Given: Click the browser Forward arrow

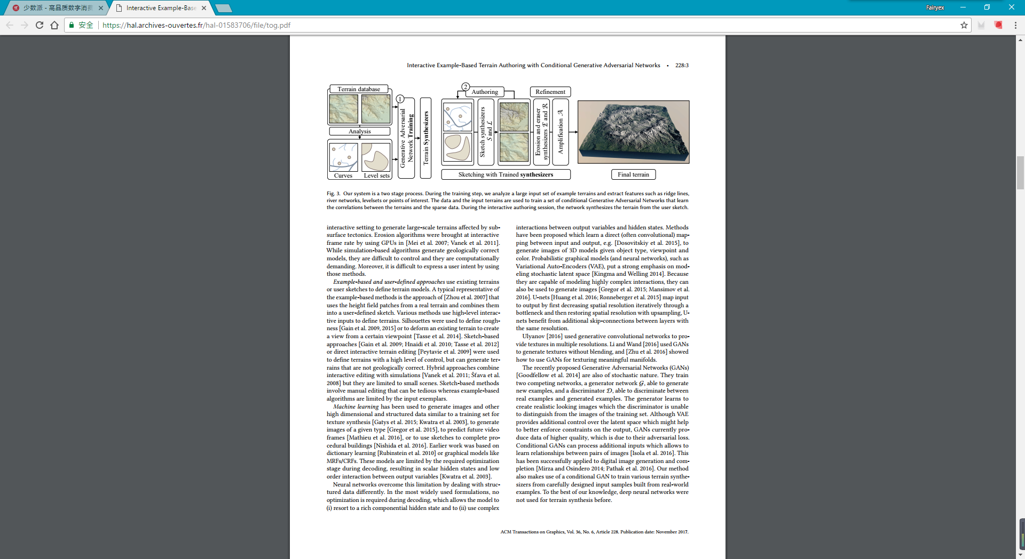Looking at the screenshot, I should [25, 25].
